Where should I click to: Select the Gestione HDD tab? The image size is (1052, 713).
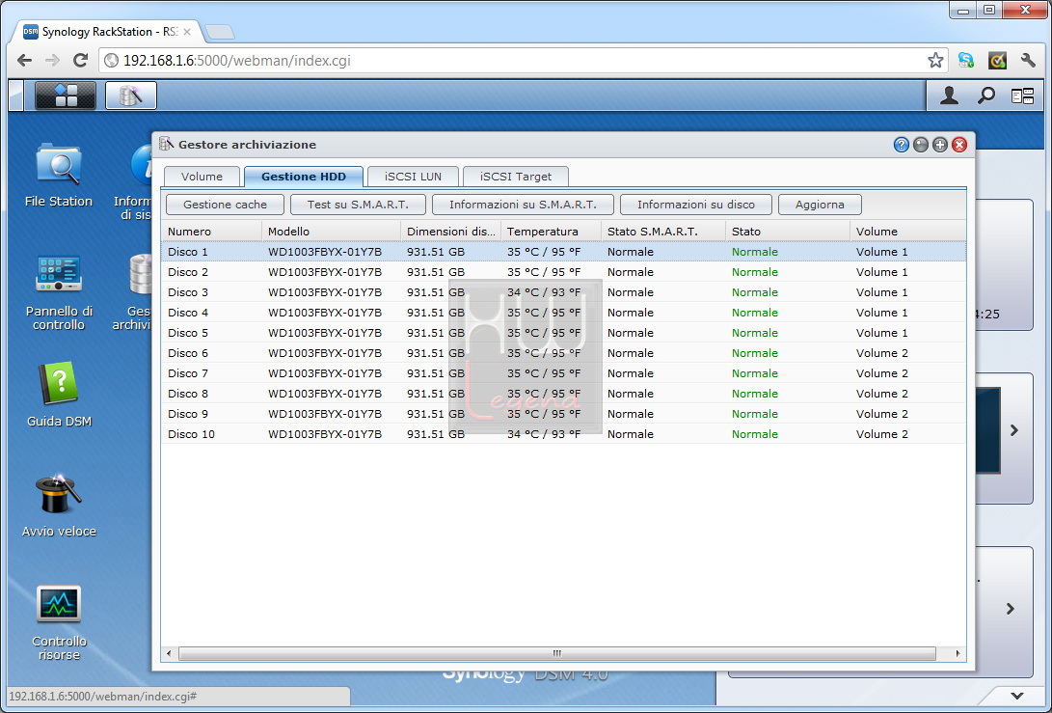click(303, 177)
